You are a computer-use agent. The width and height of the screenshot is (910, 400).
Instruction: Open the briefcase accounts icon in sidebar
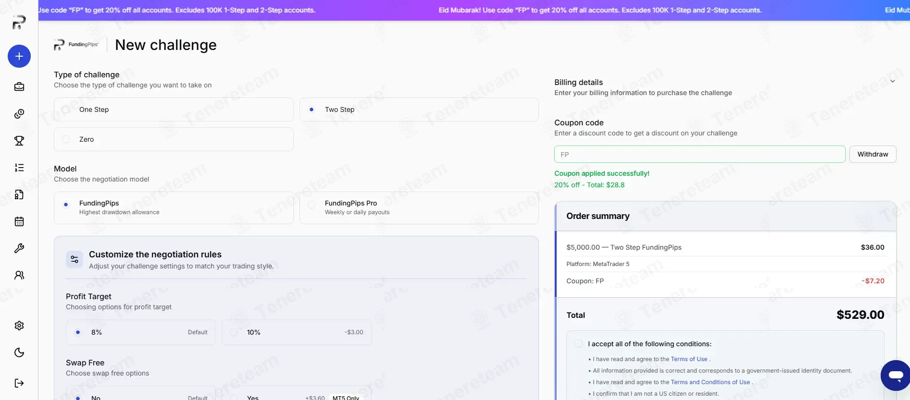[19, 87]
